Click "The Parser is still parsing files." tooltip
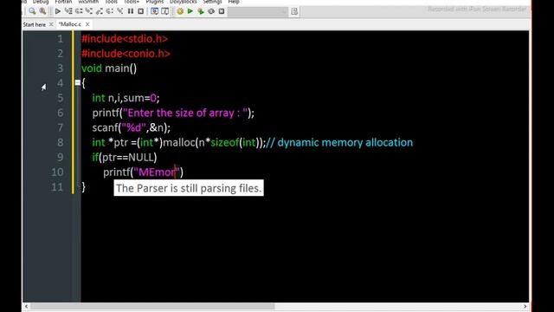 point(189,188)
